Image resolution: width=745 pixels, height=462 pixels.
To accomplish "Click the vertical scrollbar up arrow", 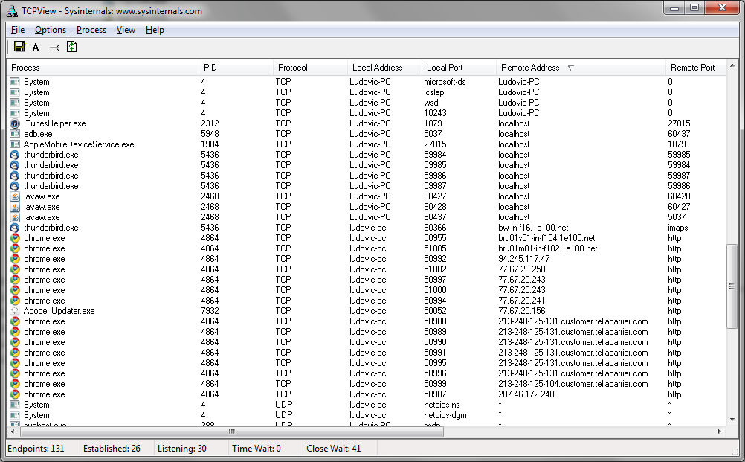I will 732,65.
